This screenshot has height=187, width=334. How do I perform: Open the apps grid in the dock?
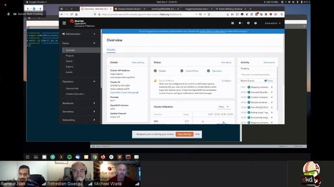28,157
